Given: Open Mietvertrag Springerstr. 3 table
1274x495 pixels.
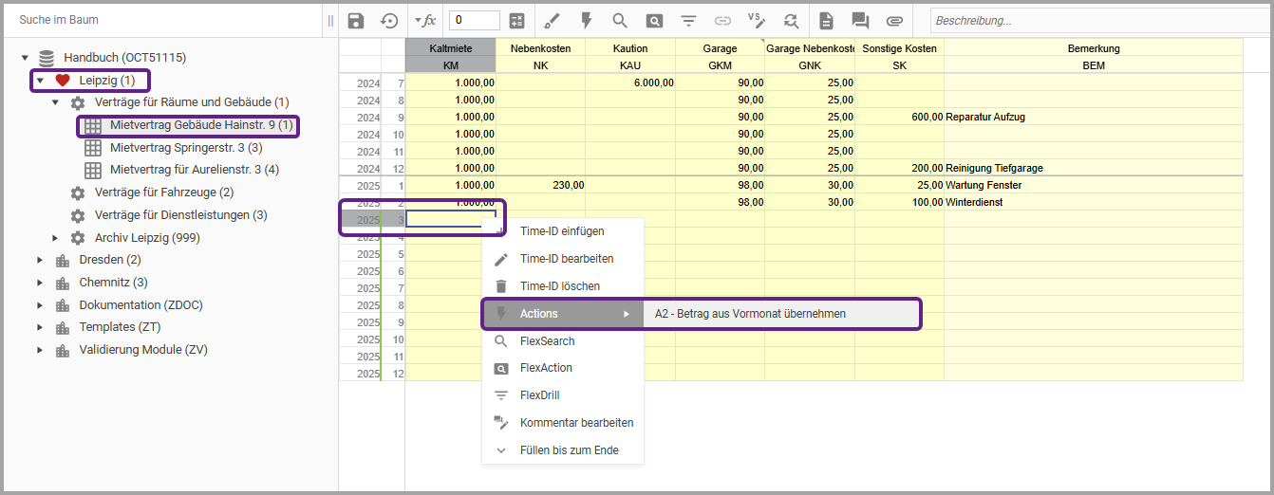Looking at the screenshot, I should click(185, 148).
